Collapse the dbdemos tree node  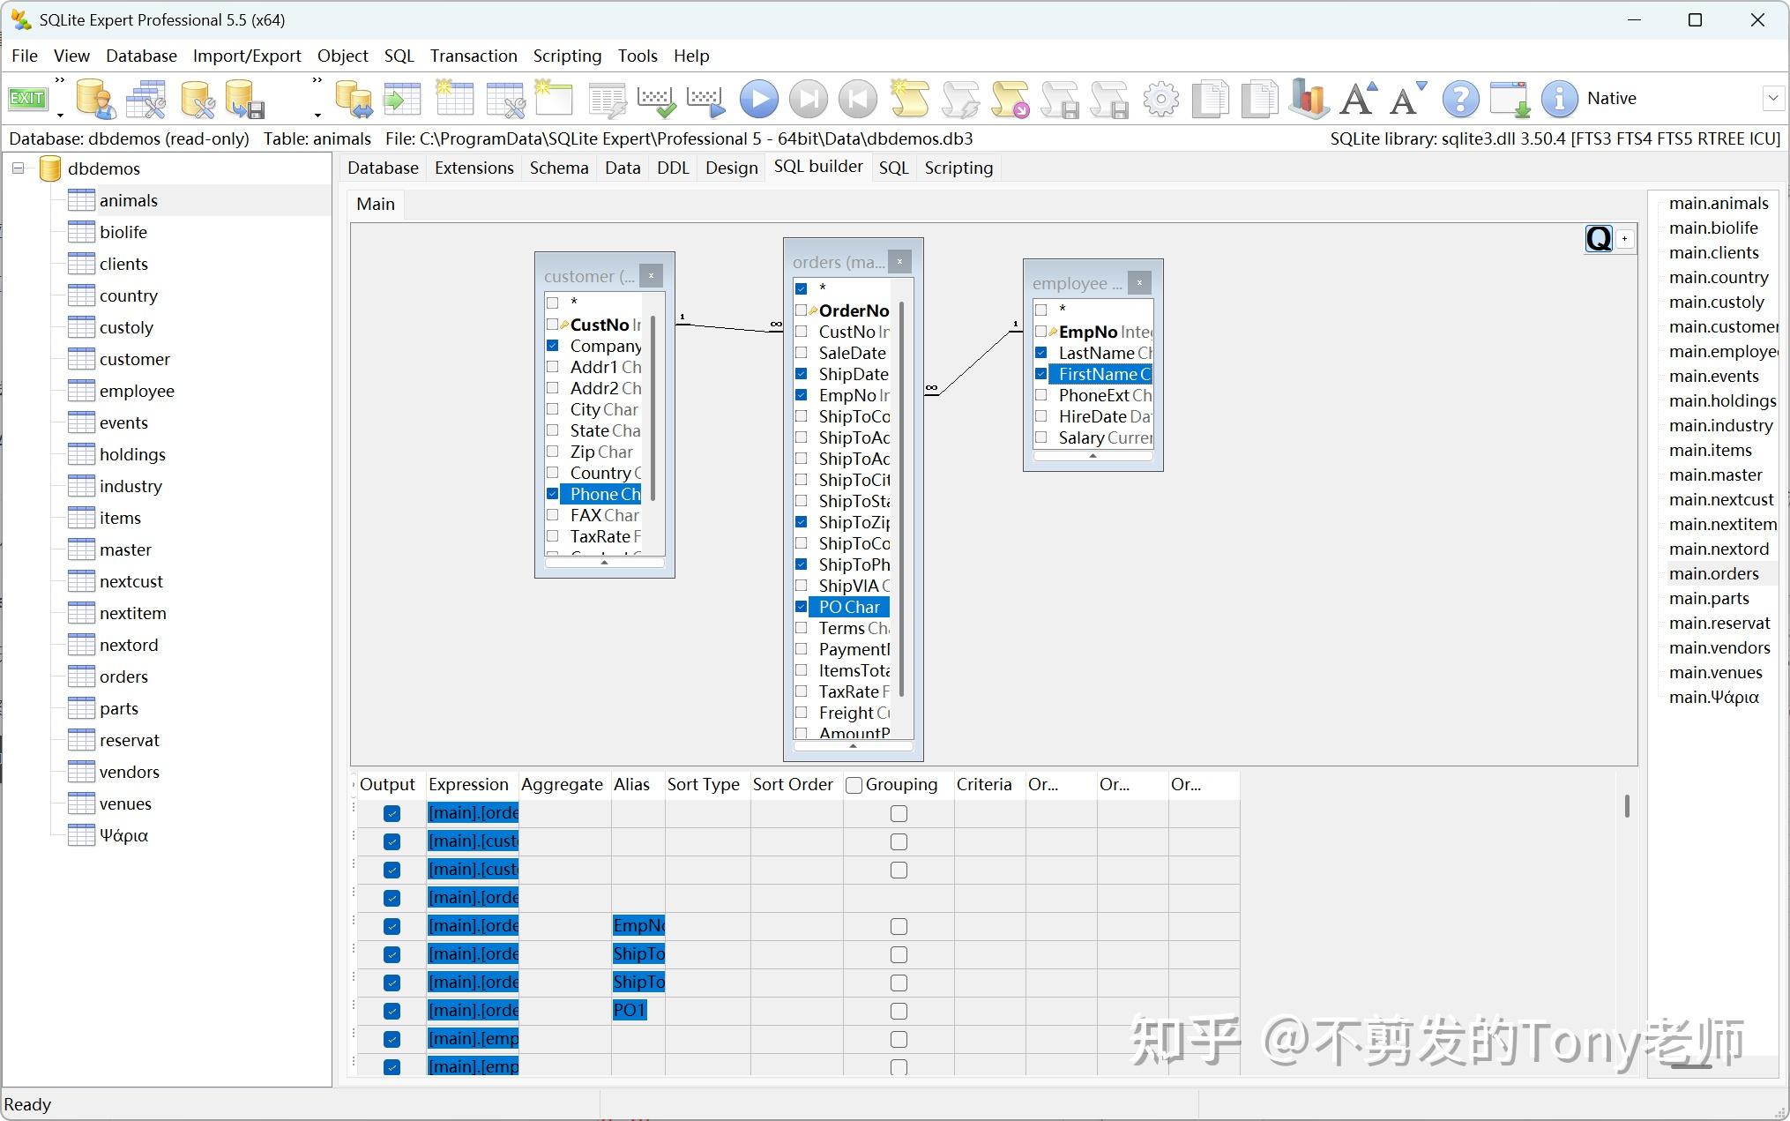tap(18, 168)
